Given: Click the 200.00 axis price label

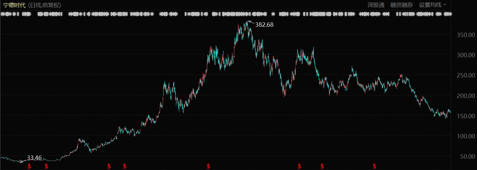Looking at the screenshot, I should point(465,96).
